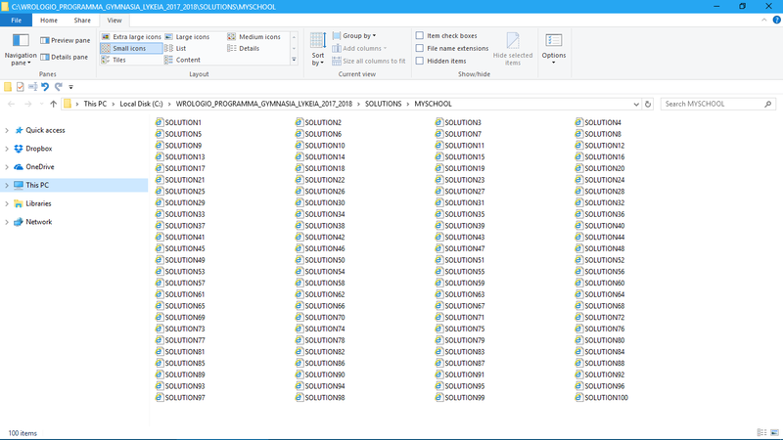Open the Dropbox folder in sidebar
This screenshot has width=783, height=440.
[x=39, y=149]
